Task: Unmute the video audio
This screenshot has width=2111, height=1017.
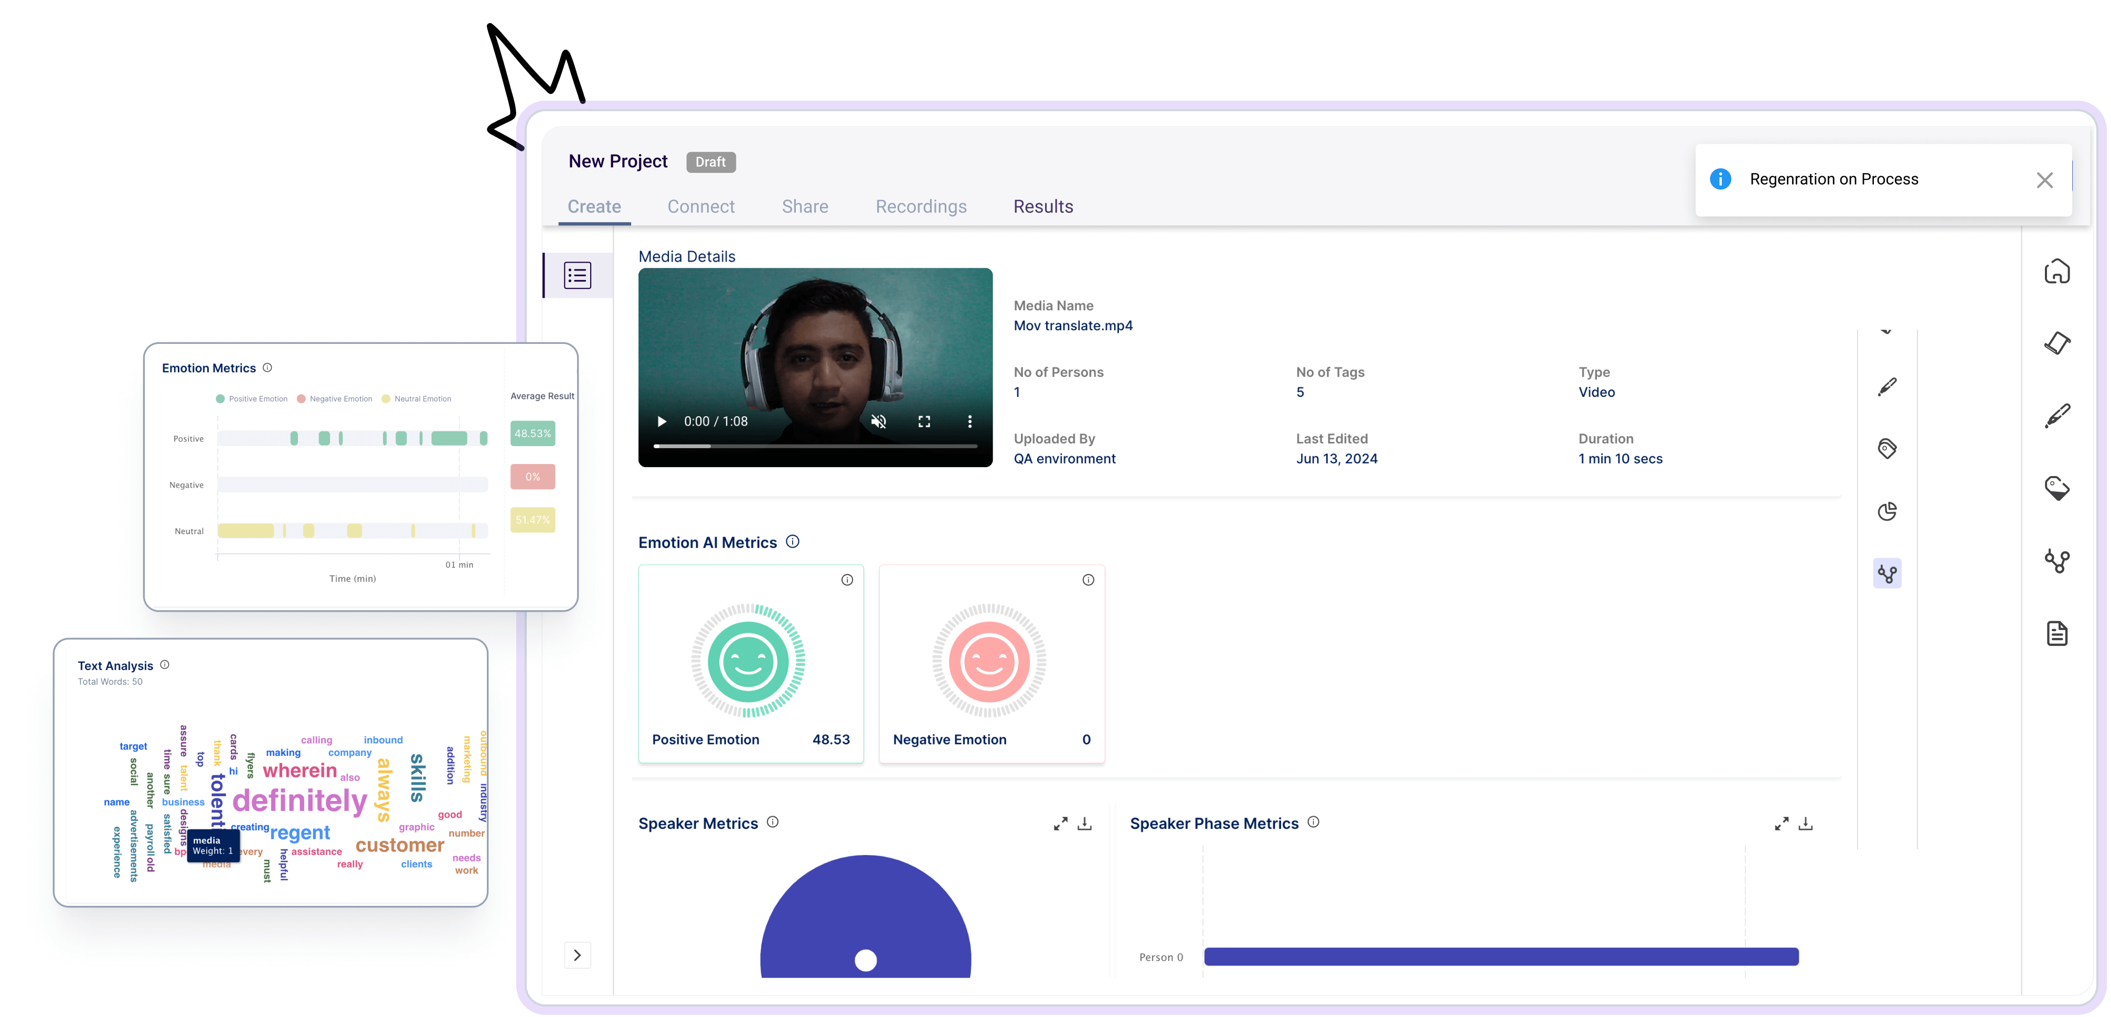Action: tap(879, 421)
